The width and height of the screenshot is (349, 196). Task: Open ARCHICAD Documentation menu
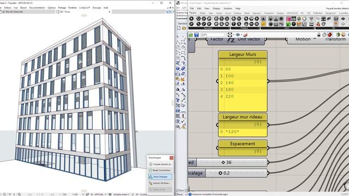(x=37, y=8)
